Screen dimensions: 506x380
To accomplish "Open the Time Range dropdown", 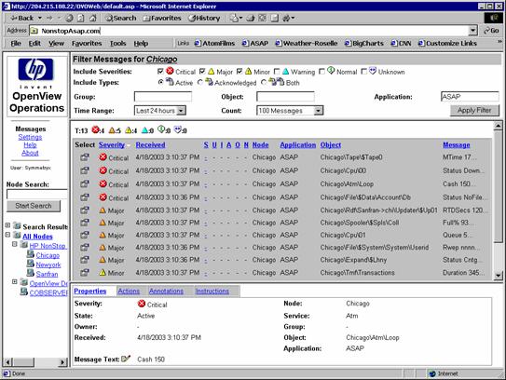I will (160, 111).
